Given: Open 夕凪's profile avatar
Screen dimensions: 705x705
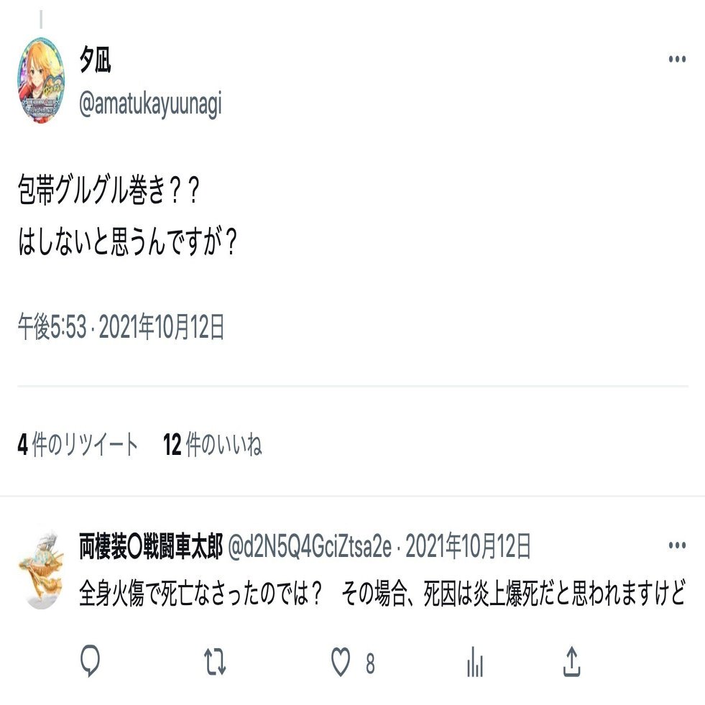Looking at the screenshot, I should [42, 80].
